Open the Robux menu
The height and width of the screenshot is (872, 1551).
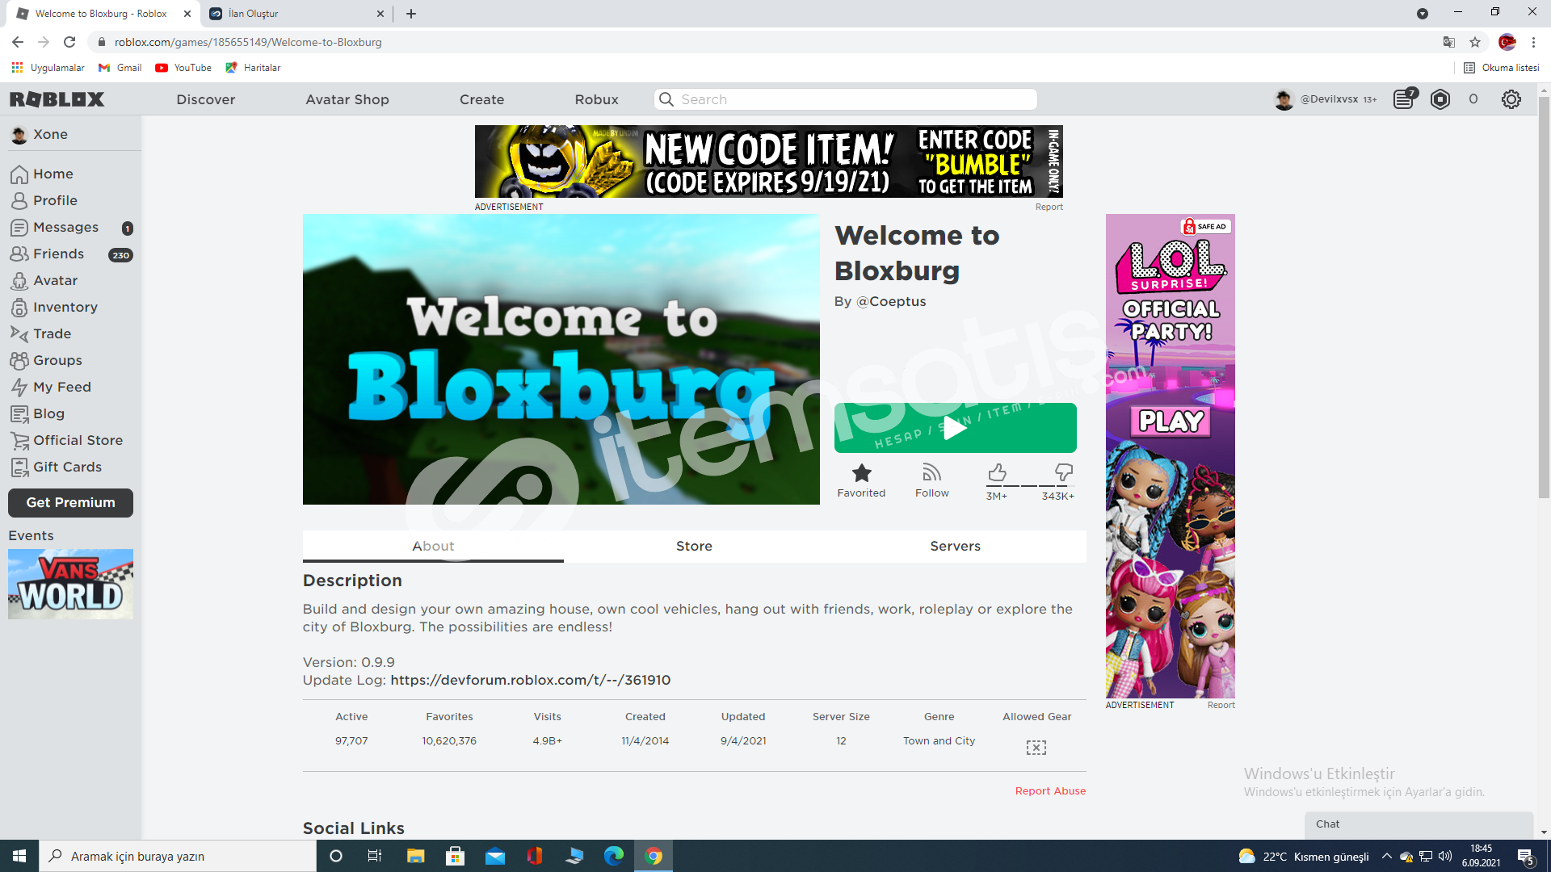point(597,99)
